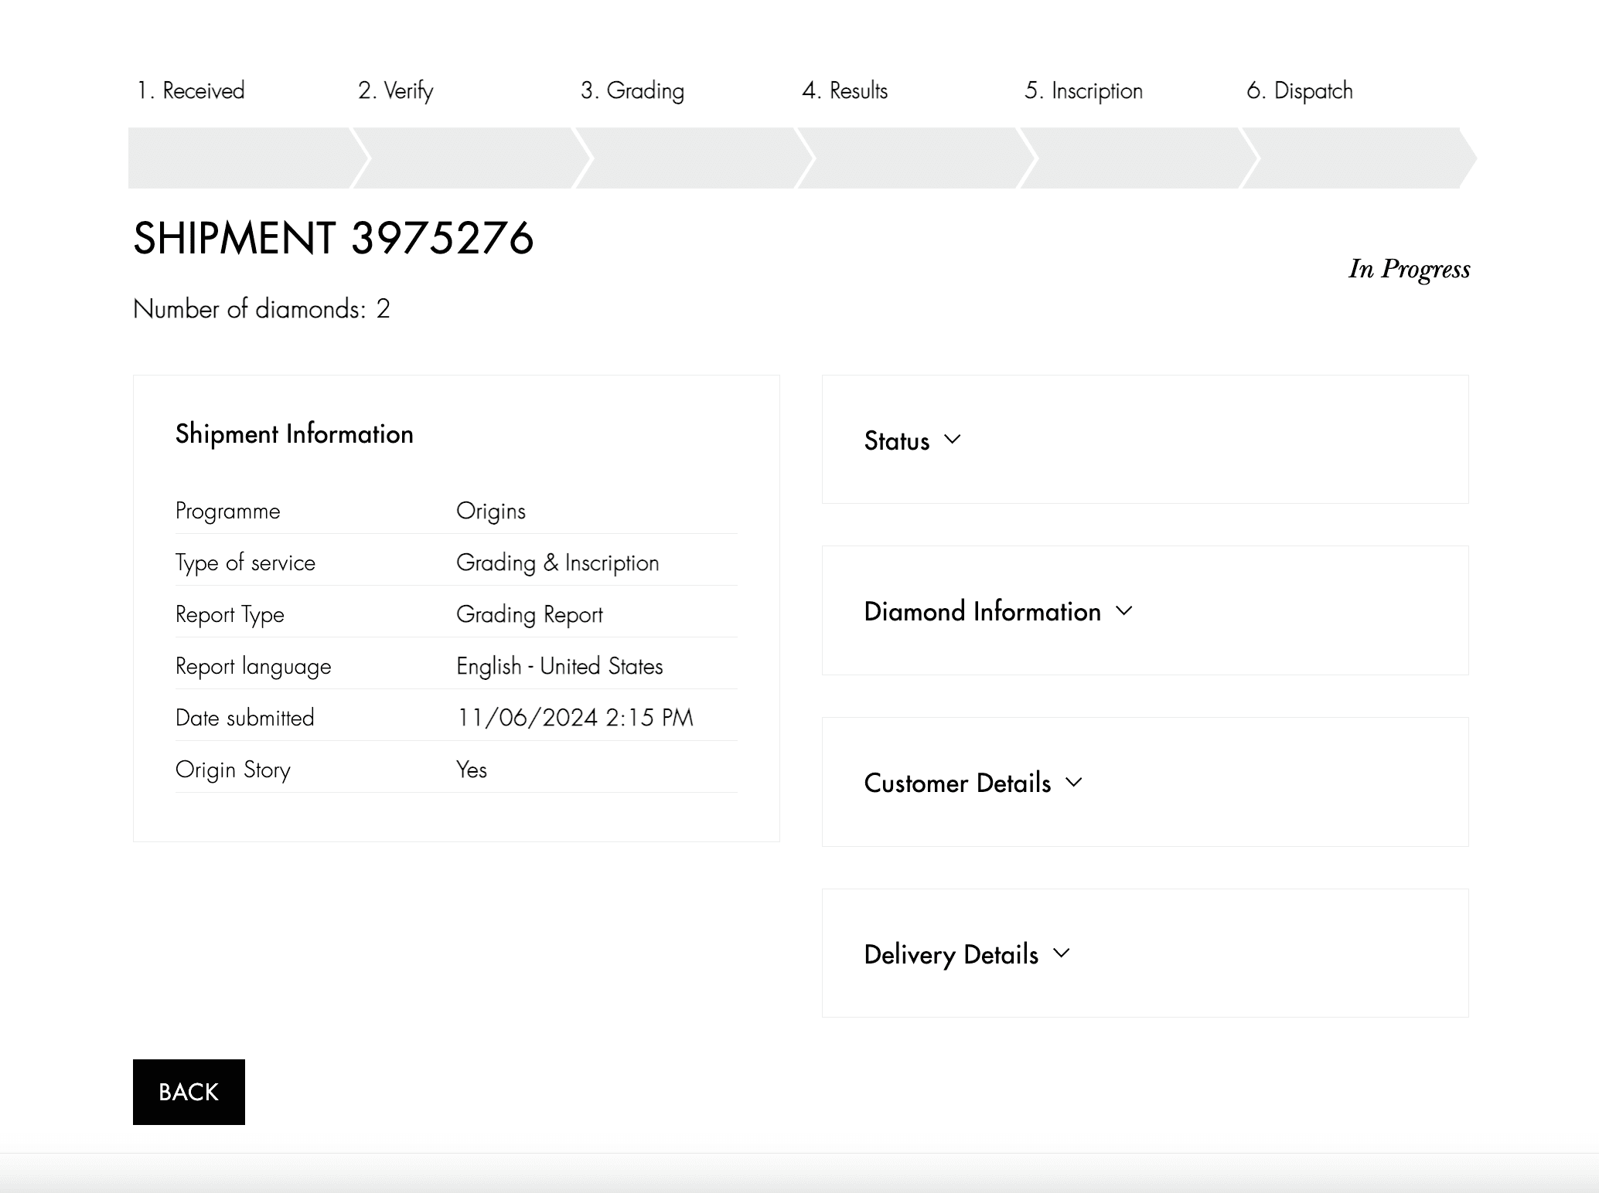Expand the Diamond Information chevron
Screen dimensions: 1599x1193
(1124, 611)
